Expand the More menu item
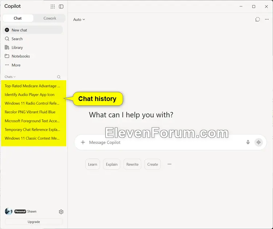The image size is (273, 229). point(33,65)
